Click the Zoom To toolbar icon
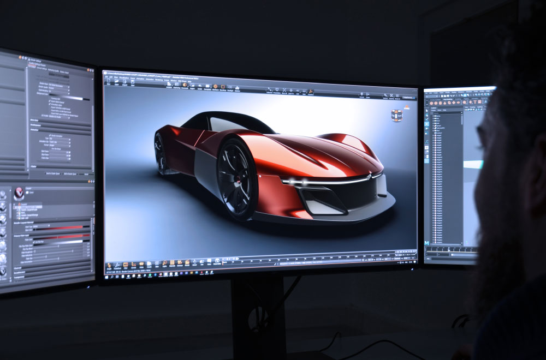This screenshot has width=546, height=360. click(x=291, y=91)
